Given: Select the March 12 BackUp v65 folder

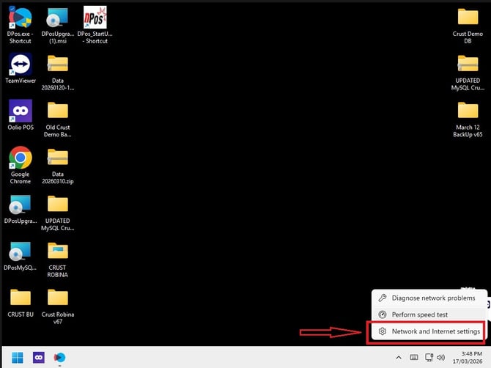Looking at the screenshot, I should click(x=468, y=118).
